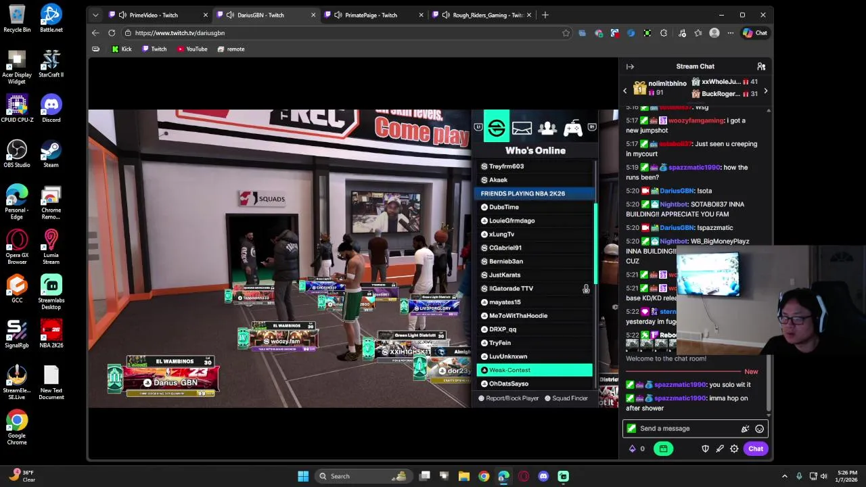Open the Bits balance icon
This screenshot has width=866, height=487.
tap(633, 448)
